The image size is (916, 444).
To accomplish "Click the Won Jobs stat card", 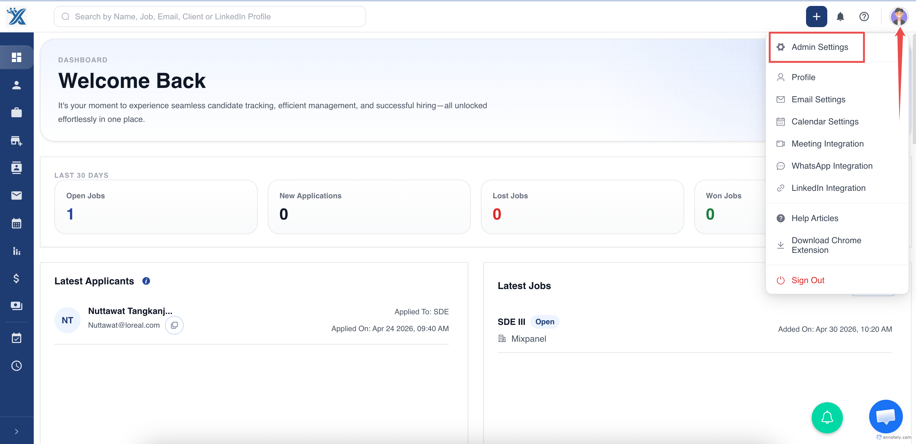I will tap(730, 206).
